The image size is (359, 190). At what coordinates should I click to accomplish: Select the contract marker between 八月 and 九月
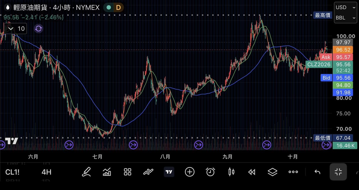tap(199, 145)
